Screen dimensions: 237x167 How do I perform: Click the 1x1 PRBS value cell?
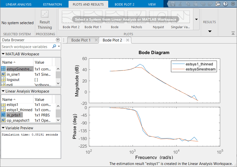42,115
